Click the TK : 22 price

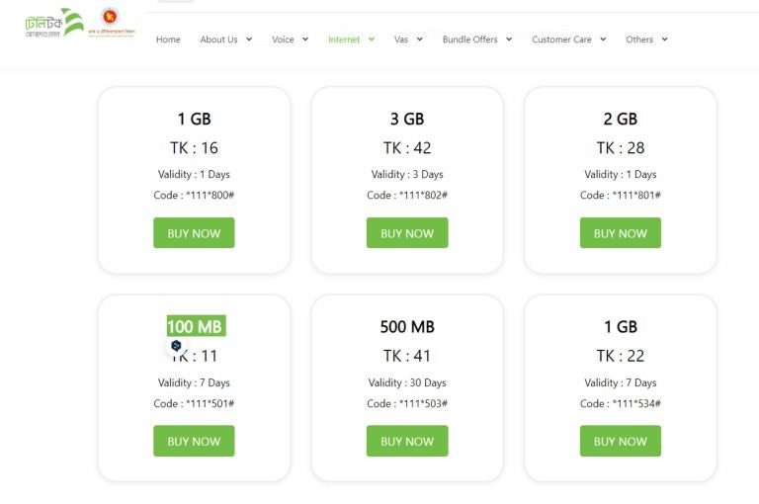[621, 357]
